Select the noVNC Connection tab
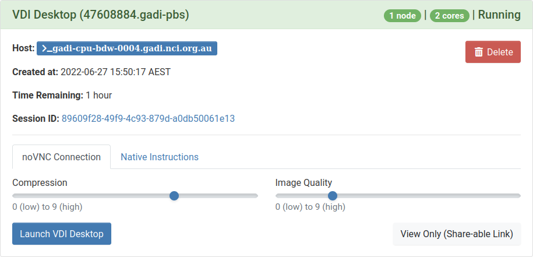 pos(61,157)
